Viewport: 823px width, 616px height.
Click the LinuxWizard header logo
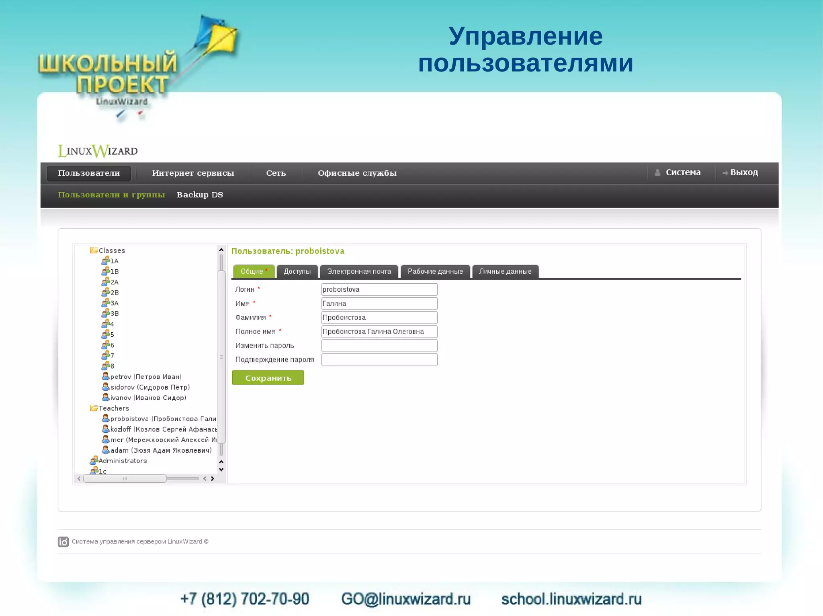pyautogui.click(x=98, y=151)
